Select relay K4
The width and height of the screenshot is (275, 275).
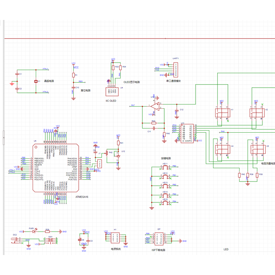pyautogui.click(x=222, y=150)
